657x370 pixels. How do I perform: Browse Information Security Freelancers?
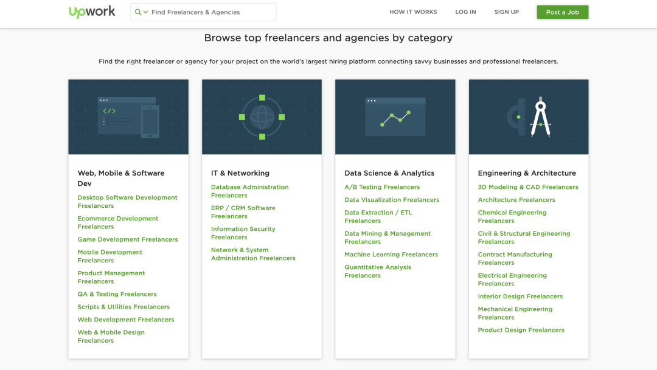pyautogui.click(x=243, y=233)
